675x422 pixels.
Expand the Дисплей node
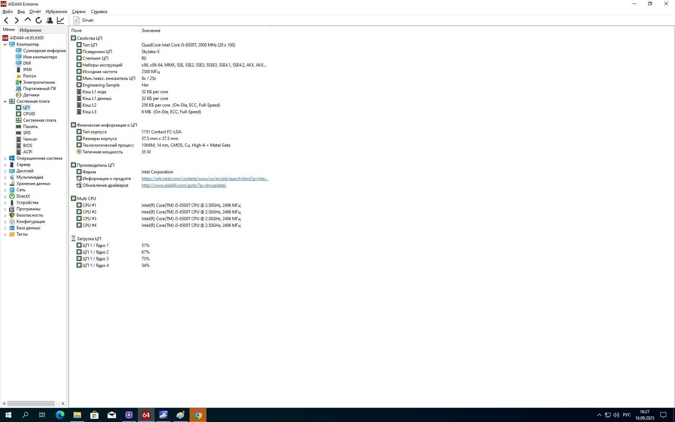(5, 171)
